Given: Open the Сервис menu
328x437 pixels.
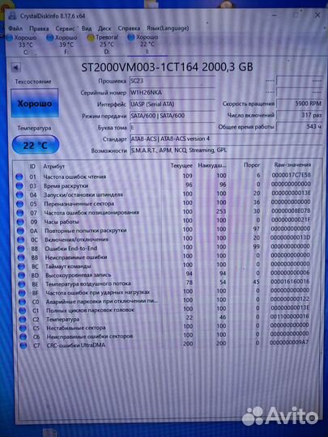Looking at the screenshot, I should tap(65, 28).
